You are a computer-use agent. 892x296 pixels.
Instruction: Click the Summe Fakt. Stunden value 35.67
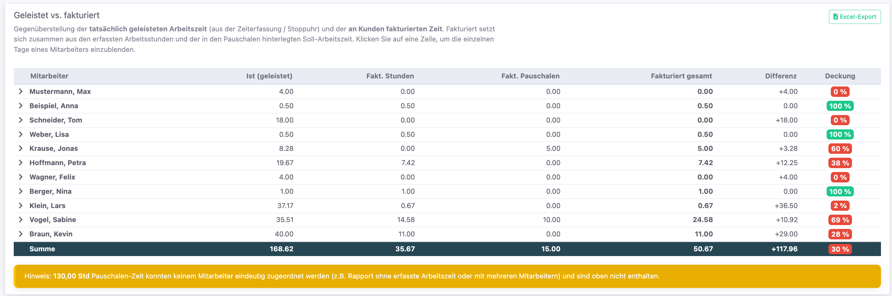[x=405, y=249]
